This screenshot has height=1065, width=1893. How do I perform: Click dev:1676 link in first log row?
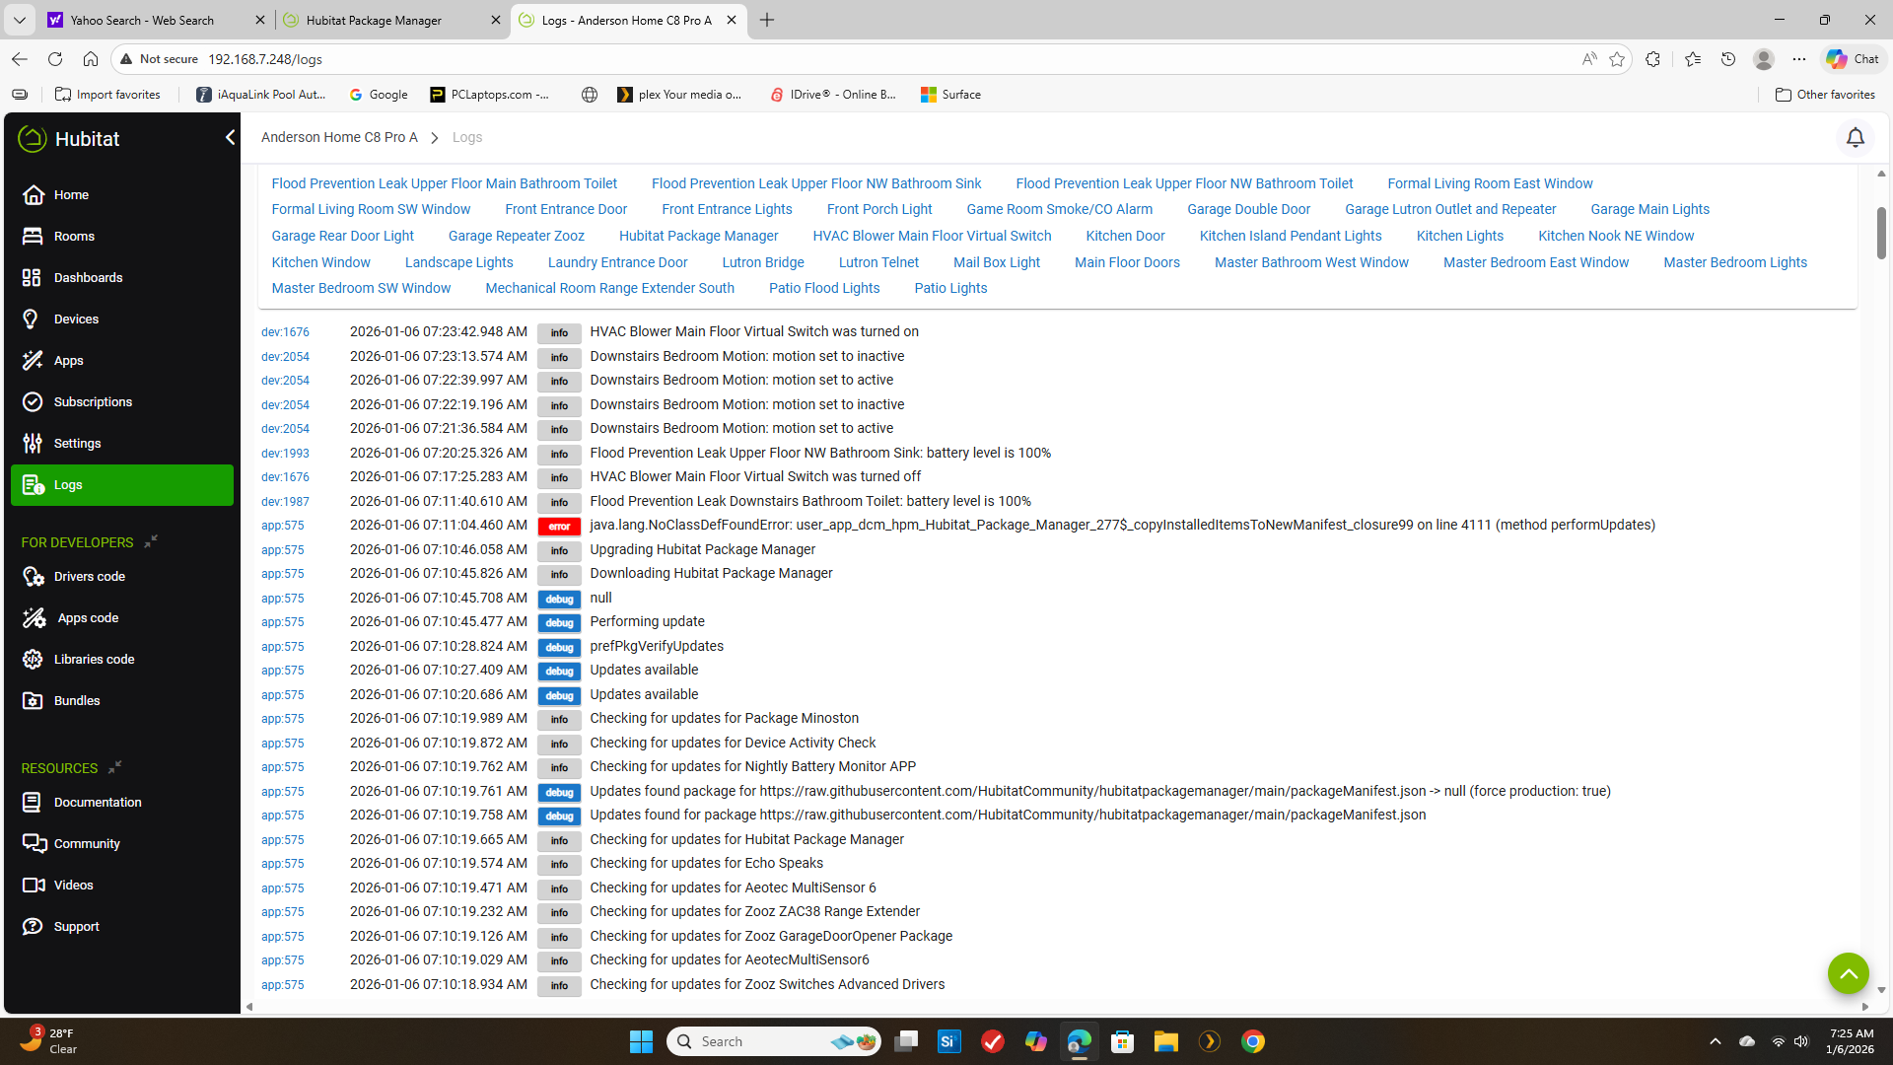pos(285,332)
